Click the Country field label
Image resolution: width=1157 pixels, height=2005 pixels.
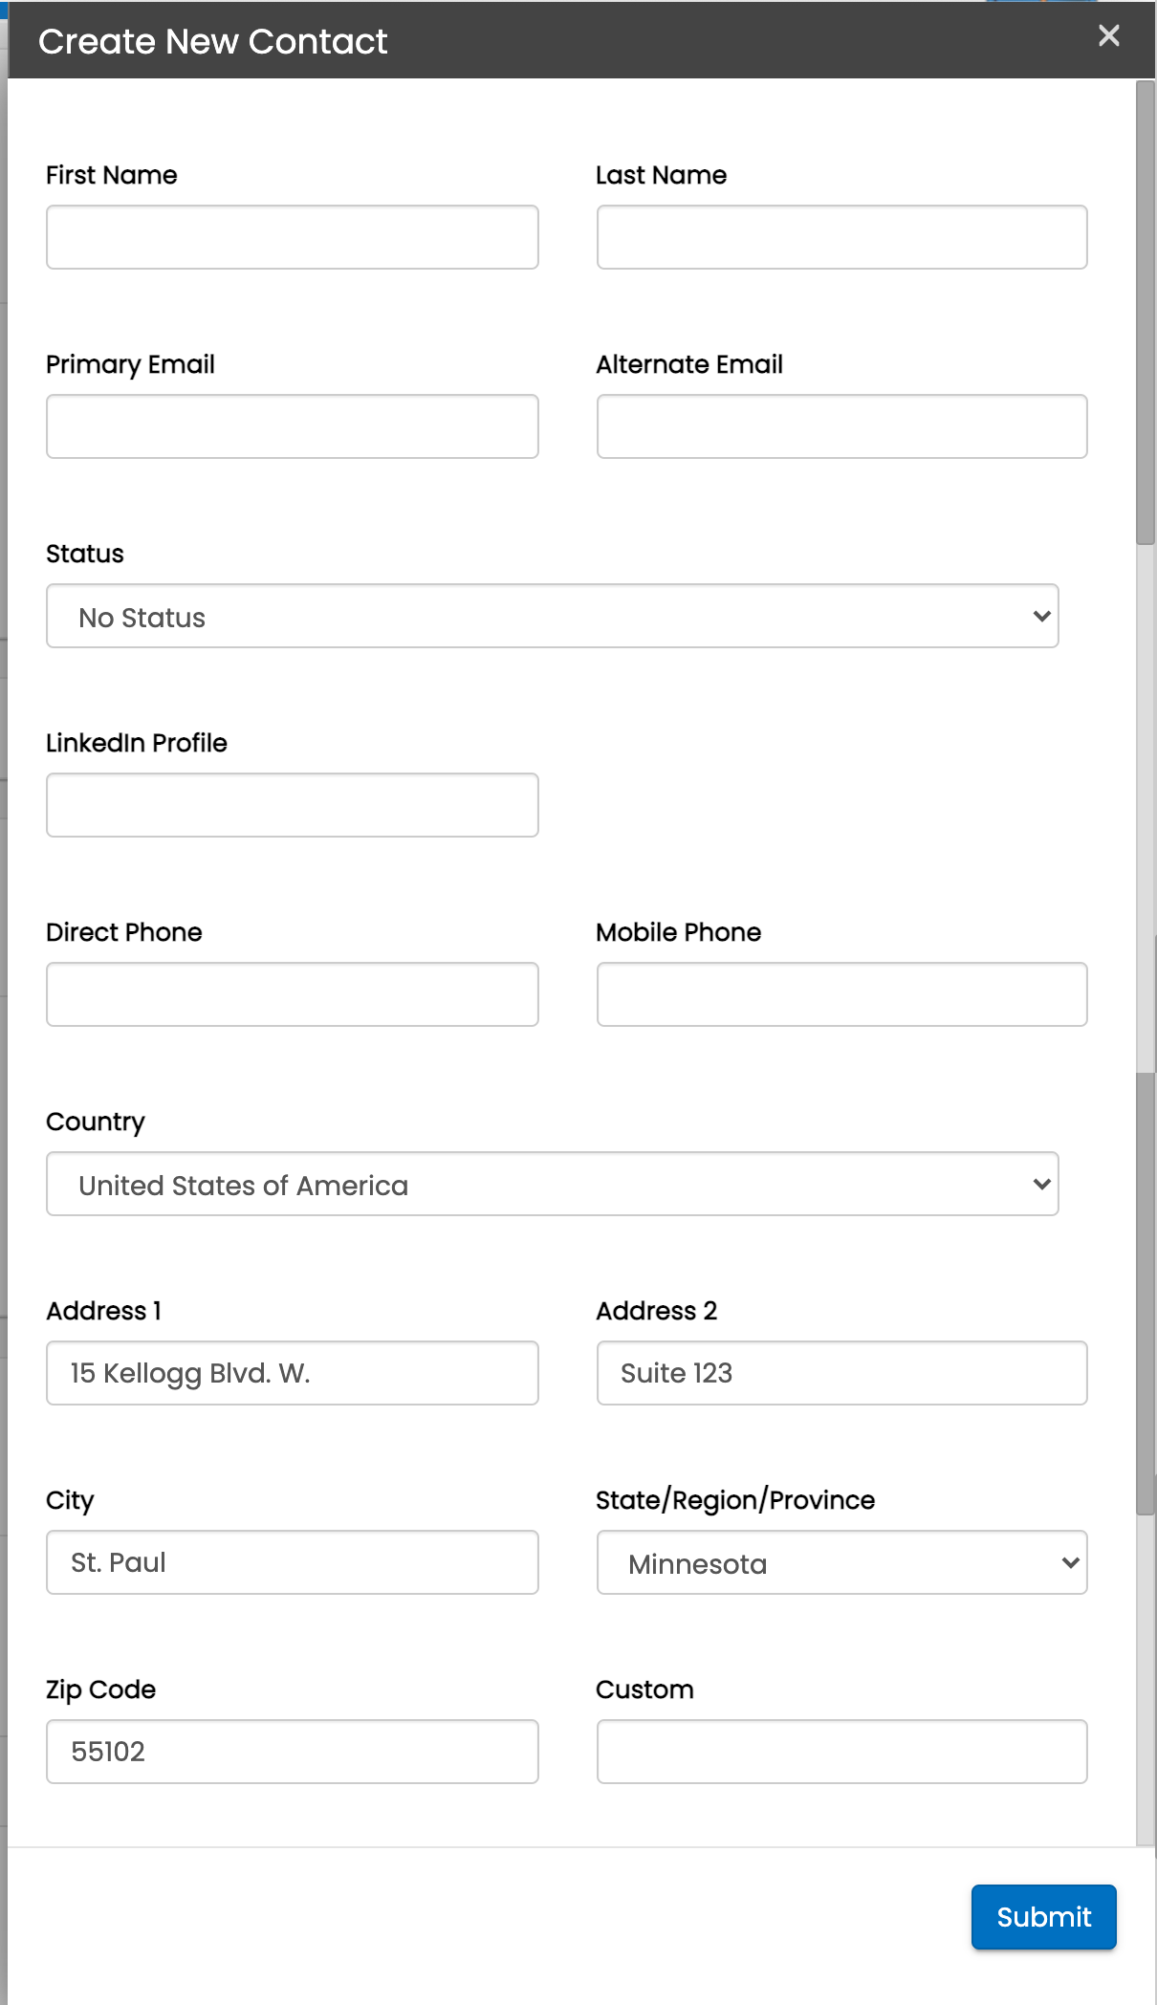[96, 1122]
